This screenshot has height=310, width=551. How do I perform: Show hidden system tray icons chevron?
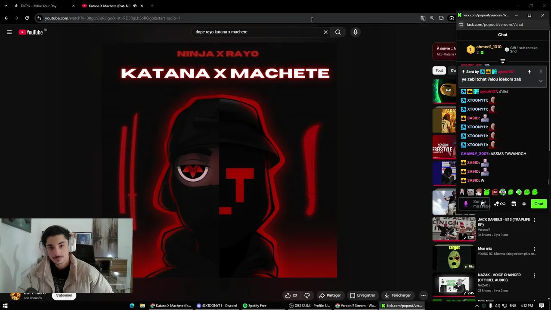[x=477, y=306]
